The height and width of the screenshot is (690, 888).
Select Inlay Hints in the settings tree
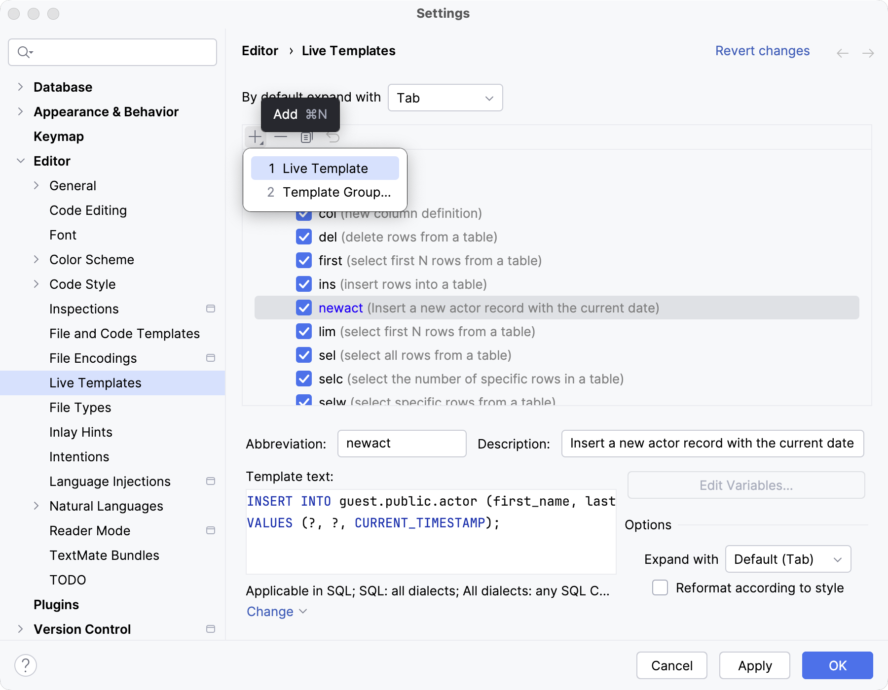[x=80, y=432]
